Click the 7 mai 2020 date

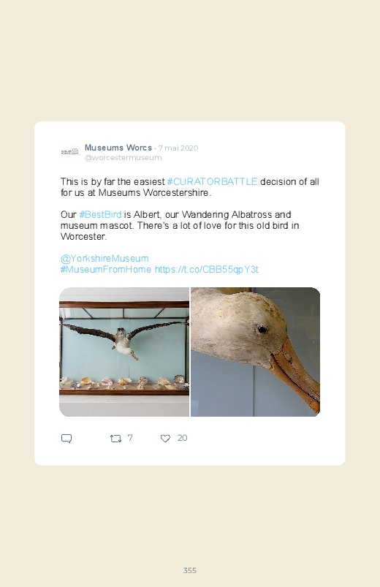[x=178, y=148]
